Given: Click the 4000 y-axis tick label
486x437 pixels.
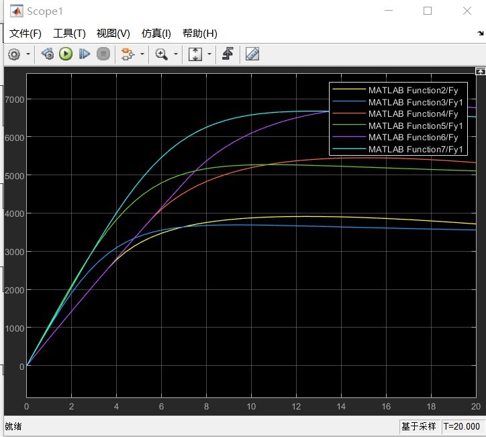Looking at the screenshot, I should click(x=14, y=214).
